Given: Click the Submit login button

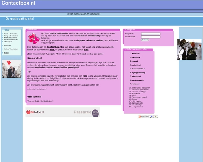Looking at the screenshot, I should coord(145,40).
